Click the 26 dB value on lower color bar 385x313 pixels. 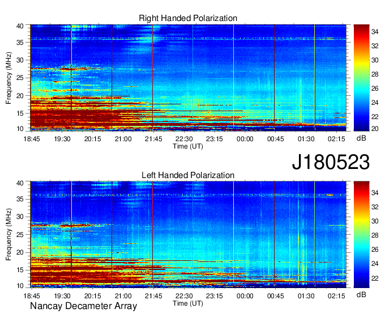tap(375, 250)
